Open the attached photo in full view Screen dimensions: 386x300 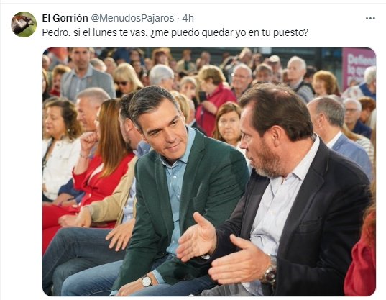coord(209,172)
